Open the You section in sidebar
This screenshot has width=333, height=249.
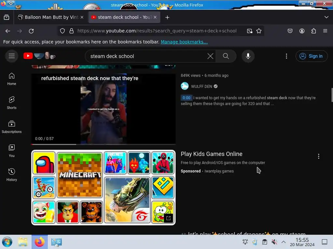pyautogui.click(x=12, y=151)
